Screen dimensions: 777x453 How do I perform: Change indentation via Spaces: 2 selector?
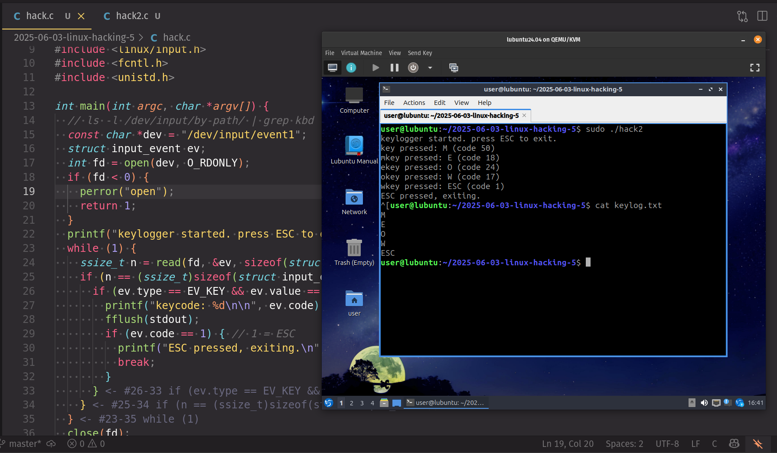pyautogui.click(x=624, y=443)
